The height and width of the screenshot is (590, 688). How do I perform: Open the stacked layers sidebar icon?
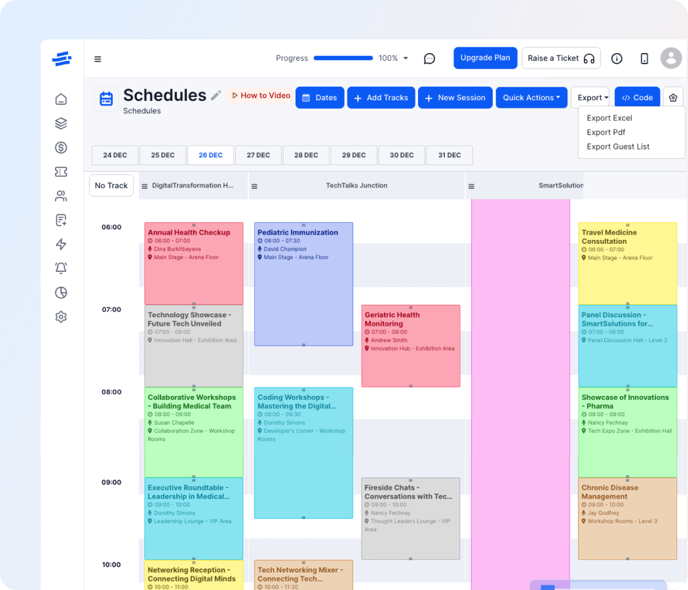tap(61, 123)
